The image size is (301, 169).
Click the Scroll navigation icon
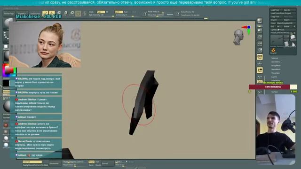point(260,30)
